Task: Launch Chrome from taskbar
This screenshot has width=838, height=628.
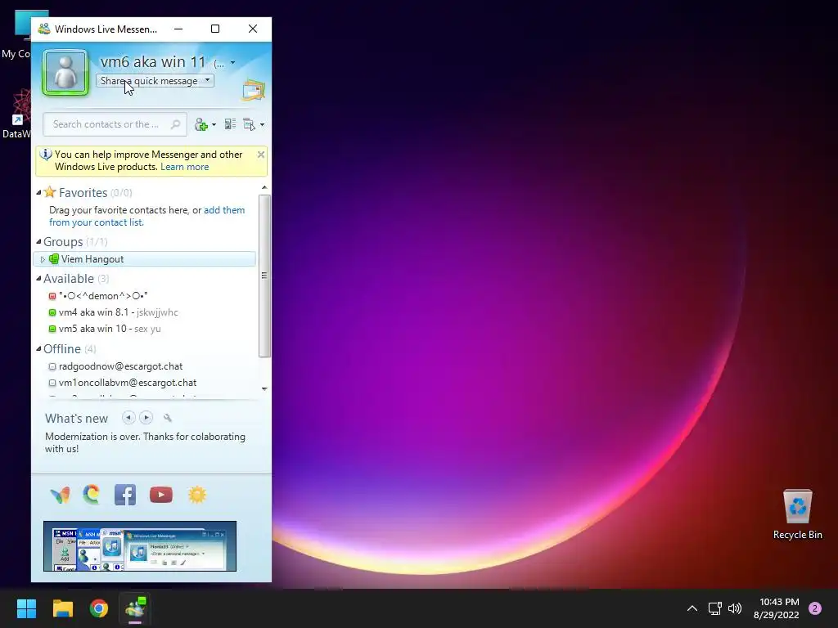Action: 99,608
